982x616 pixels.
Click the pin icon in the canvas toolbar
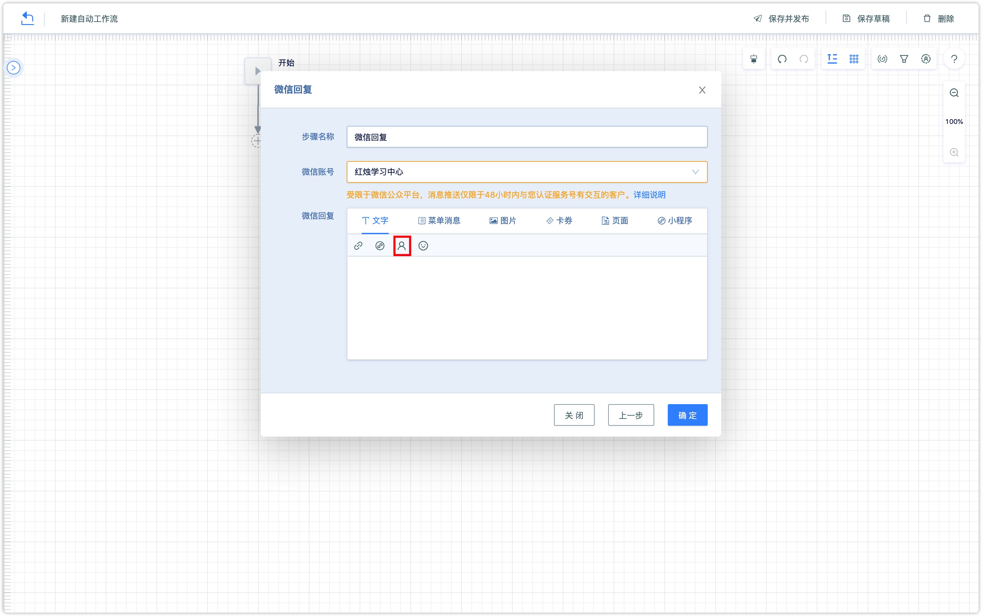point(754,59)
